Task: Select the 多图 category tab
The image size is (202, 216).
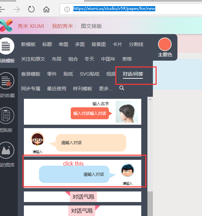Action: click(x=80, y=44)
